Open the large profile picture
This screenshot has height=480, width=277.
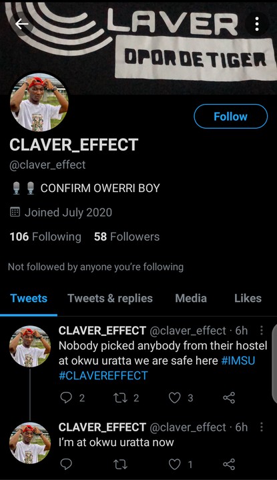39,102
